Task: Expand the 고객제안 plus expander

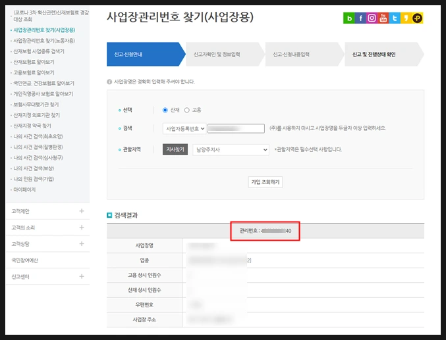Action: pyautogui.click(x=82, y=211)
